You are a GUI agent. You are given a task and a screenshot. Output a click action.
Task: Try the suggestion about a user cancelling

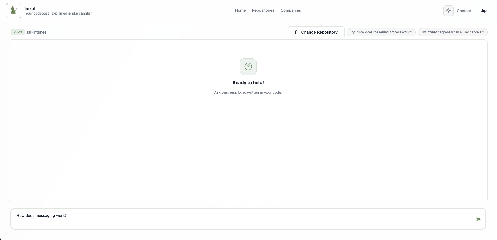coord(453,32)
